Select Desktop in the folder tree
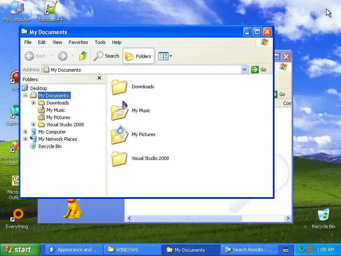The height and width of the screenshot is (256, 341). click(38, 88)
